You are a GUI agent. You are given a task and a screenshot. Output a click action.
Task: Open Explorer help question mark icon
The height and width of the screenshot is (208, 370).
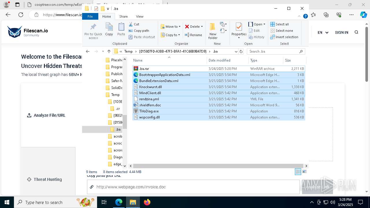tap(305, 16)
